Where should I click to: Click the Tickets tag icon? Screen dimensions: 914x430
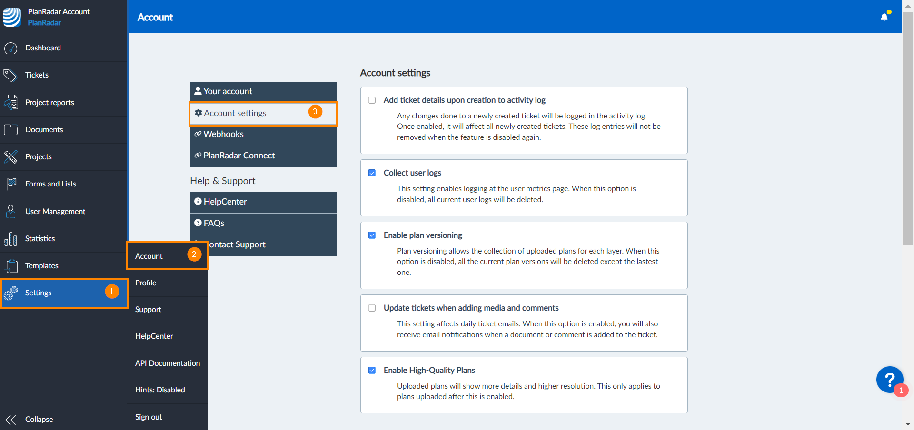(10, 75)
